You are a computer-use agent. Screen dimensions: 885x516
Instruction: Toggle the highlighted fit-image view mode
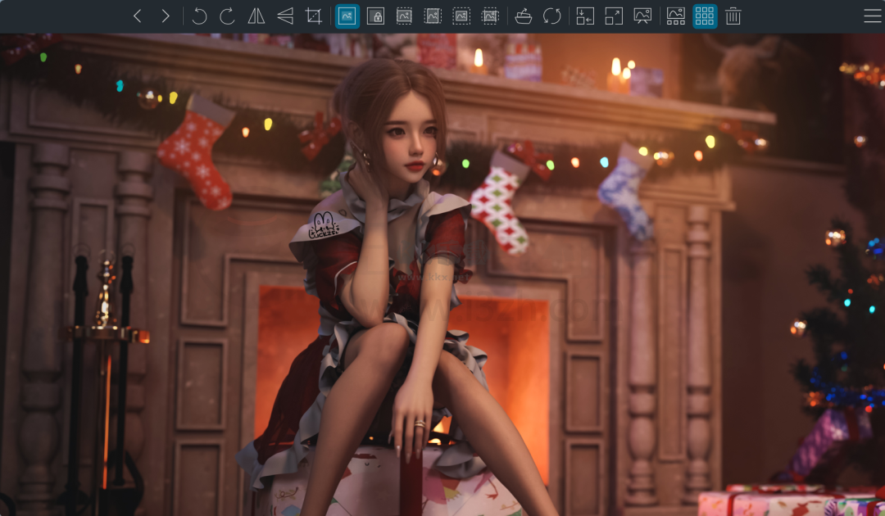347,16
